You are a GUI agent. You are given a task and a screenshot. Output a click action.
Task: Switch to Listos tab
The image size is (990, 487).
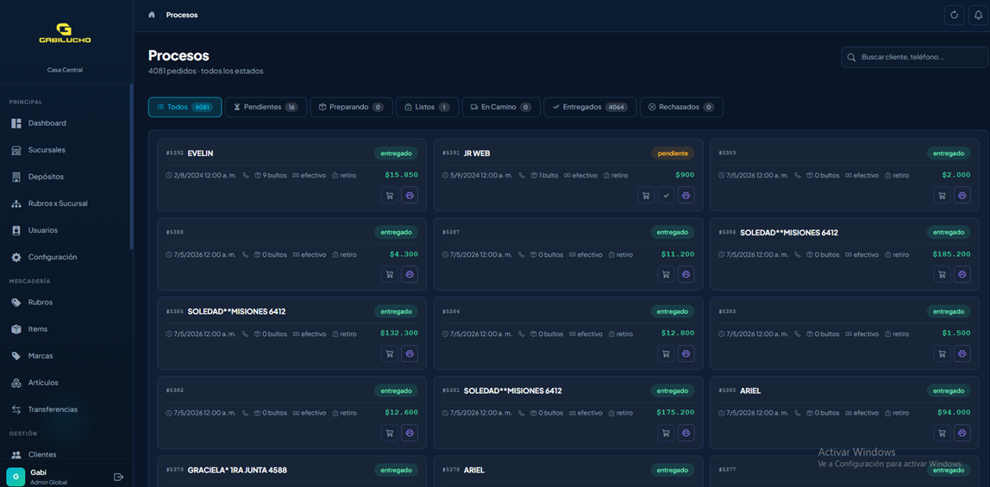click(428, 107)
